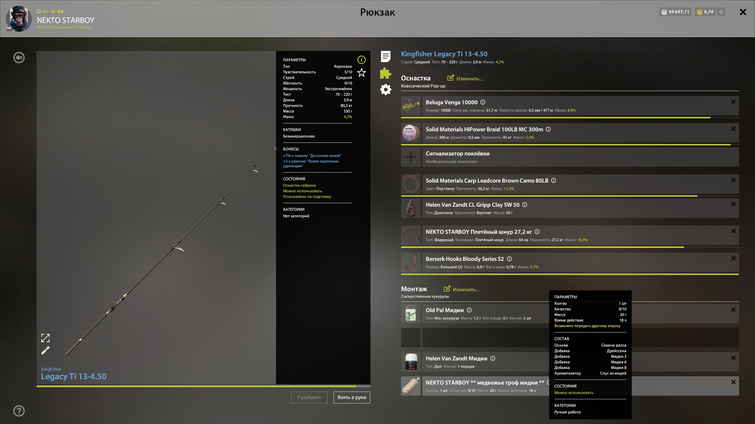Viewport: 755px width, 424px height.
Task: Show info for CL Gripp Clay SW 50
Action: click(525, 205)
